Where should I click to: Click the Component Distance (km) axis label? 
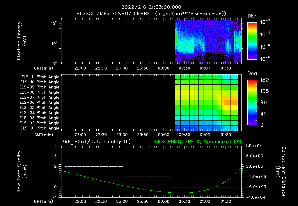281,172
